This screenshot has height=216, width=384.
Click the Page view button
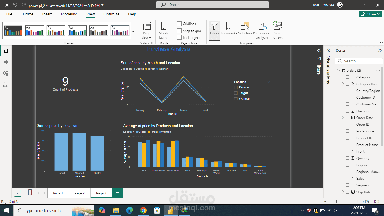[147, 31]
